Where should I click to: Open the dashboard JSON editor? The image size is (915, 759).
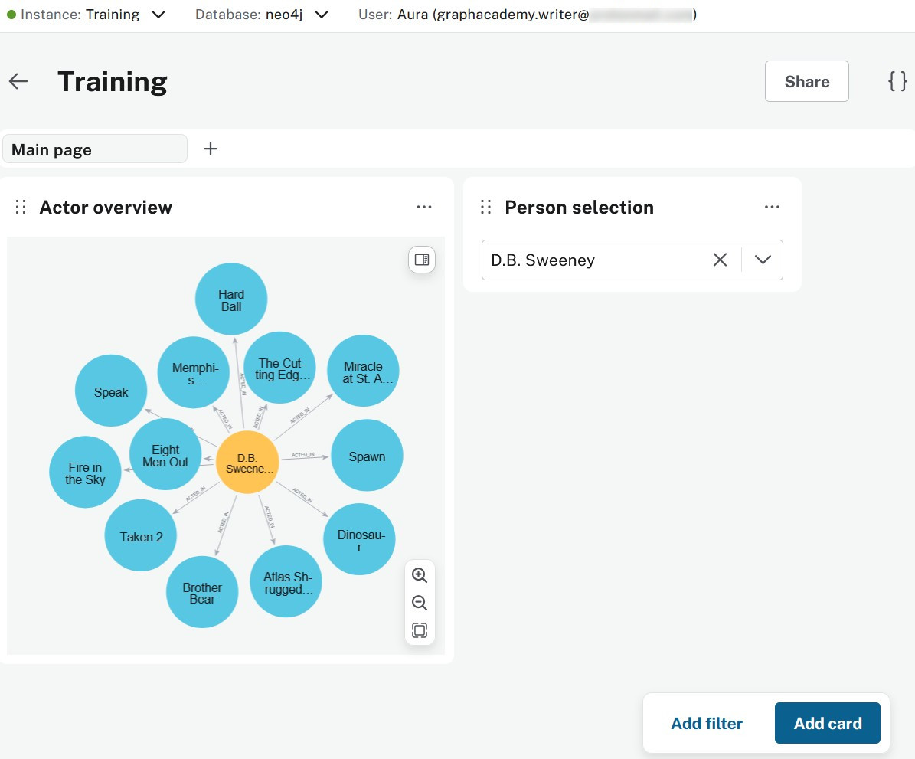(897, 81)
